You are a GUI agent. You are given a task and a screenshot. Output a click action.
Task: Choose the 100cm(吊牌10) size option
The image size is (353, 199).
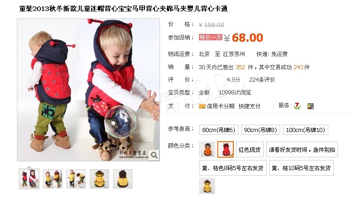pos(305,130)
